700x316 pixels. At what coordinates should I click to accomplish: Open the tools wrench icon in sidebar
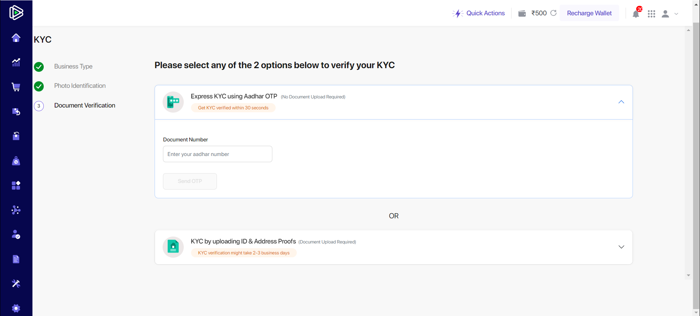(16, 284)
